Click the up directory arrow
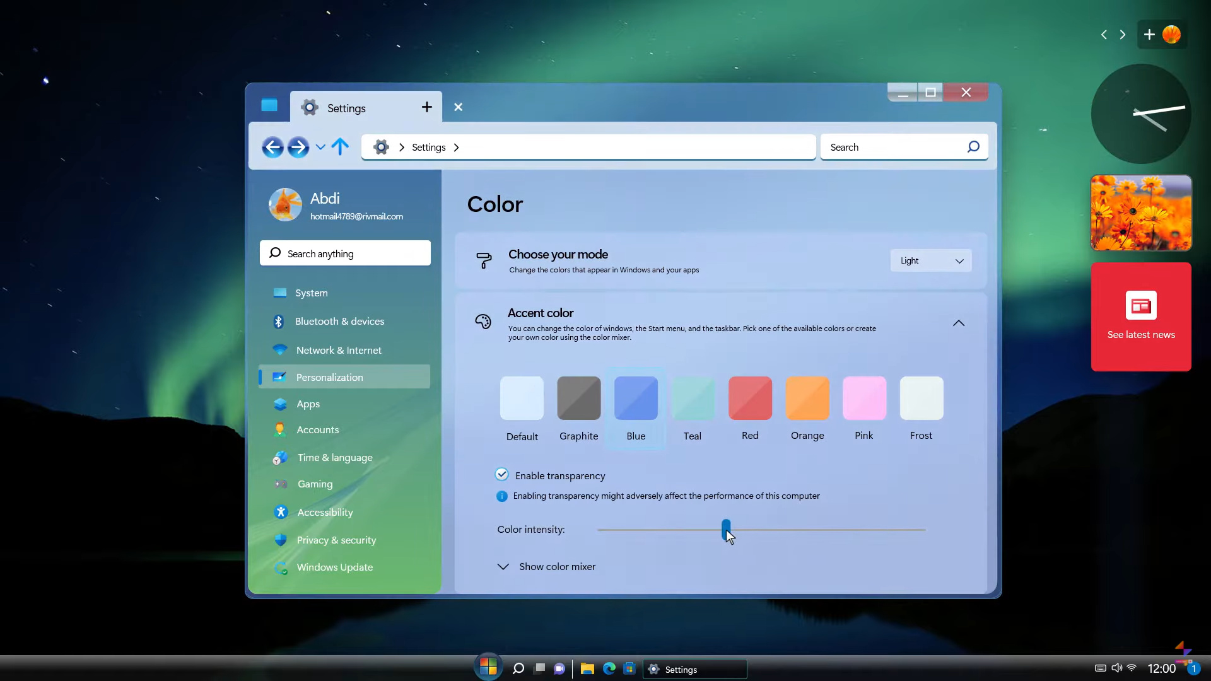Viewport: 1211px width, 681px height. [340, 147]
